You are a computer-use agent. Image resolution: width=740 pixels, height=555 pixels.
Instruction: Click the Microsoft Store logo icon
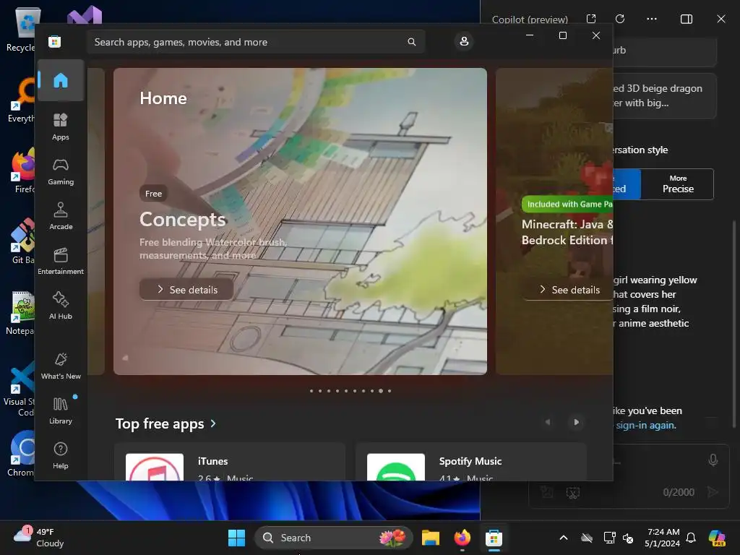click(x=55, y=41)
